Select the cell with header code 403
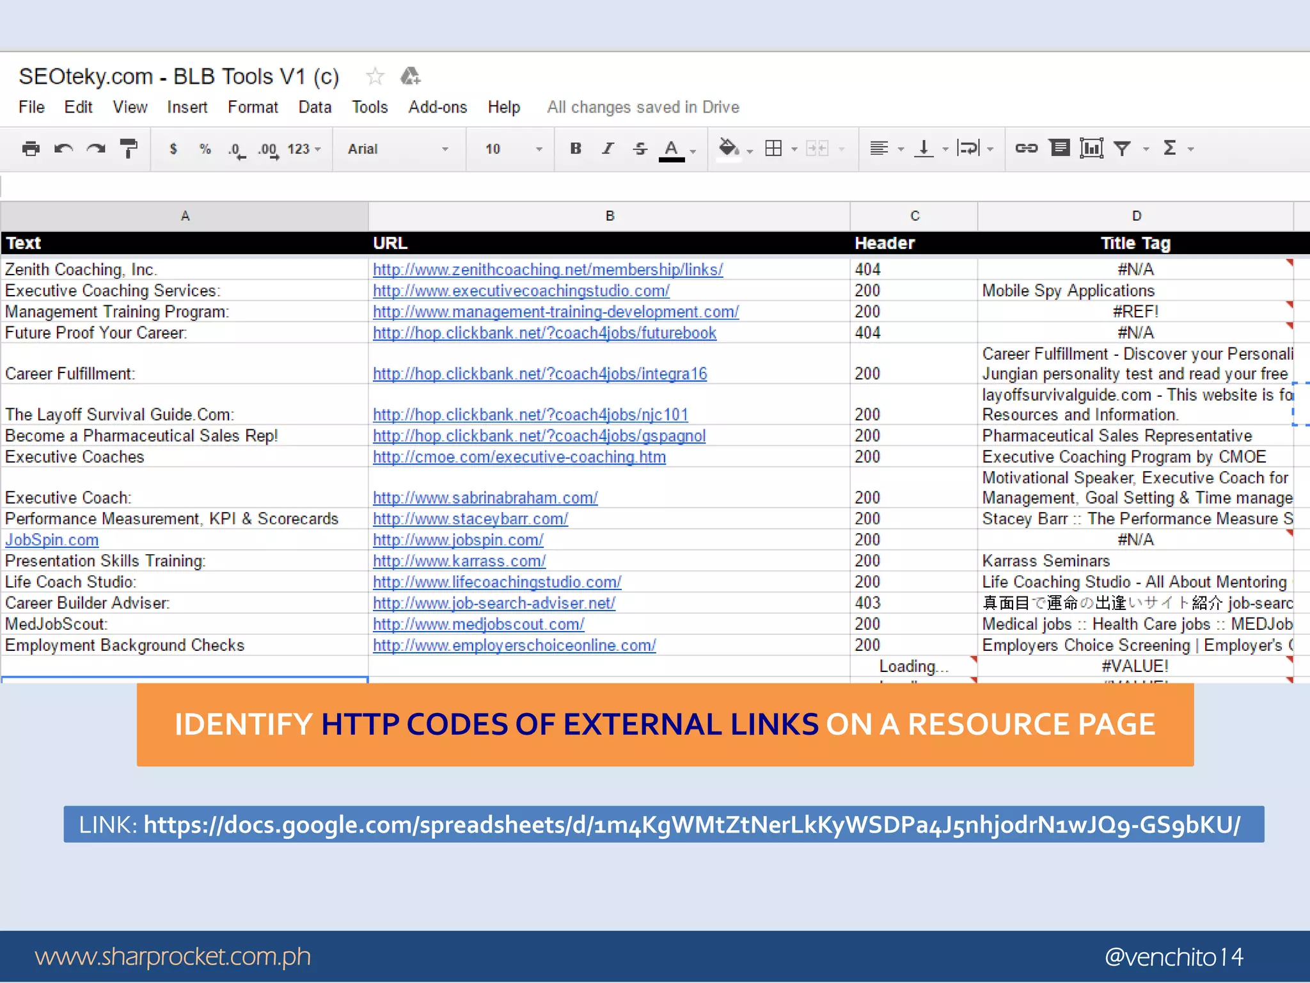1310x983 pixels. coord(914,603)
